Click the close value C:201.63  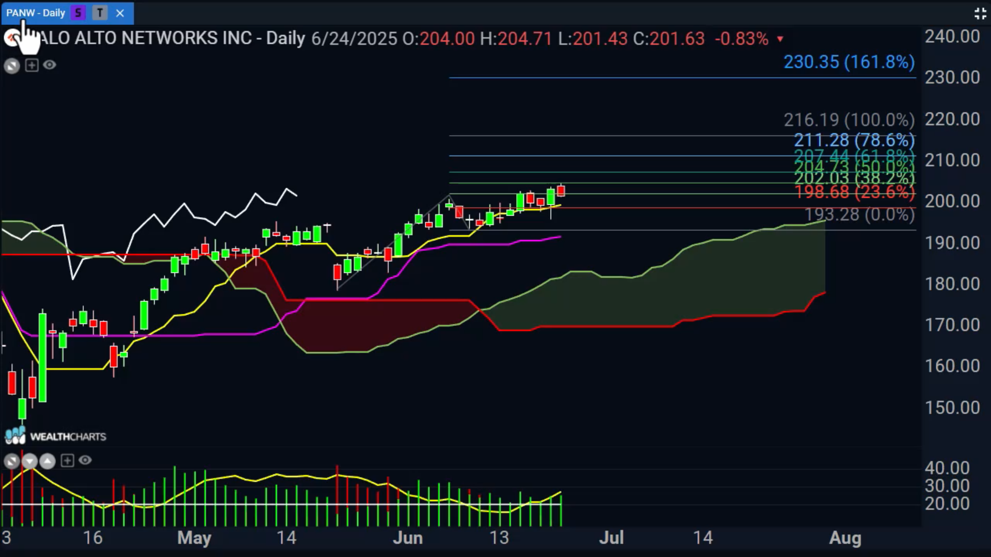click(x=669, y=39)
